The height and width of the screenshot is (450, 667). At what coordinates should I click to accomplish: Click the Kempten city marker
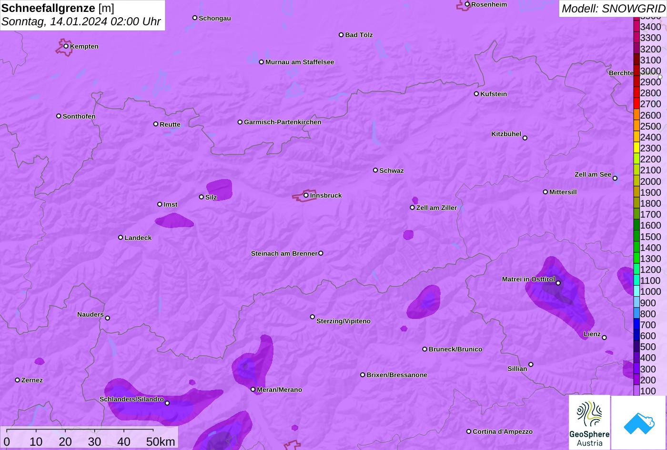click(66, 46)
